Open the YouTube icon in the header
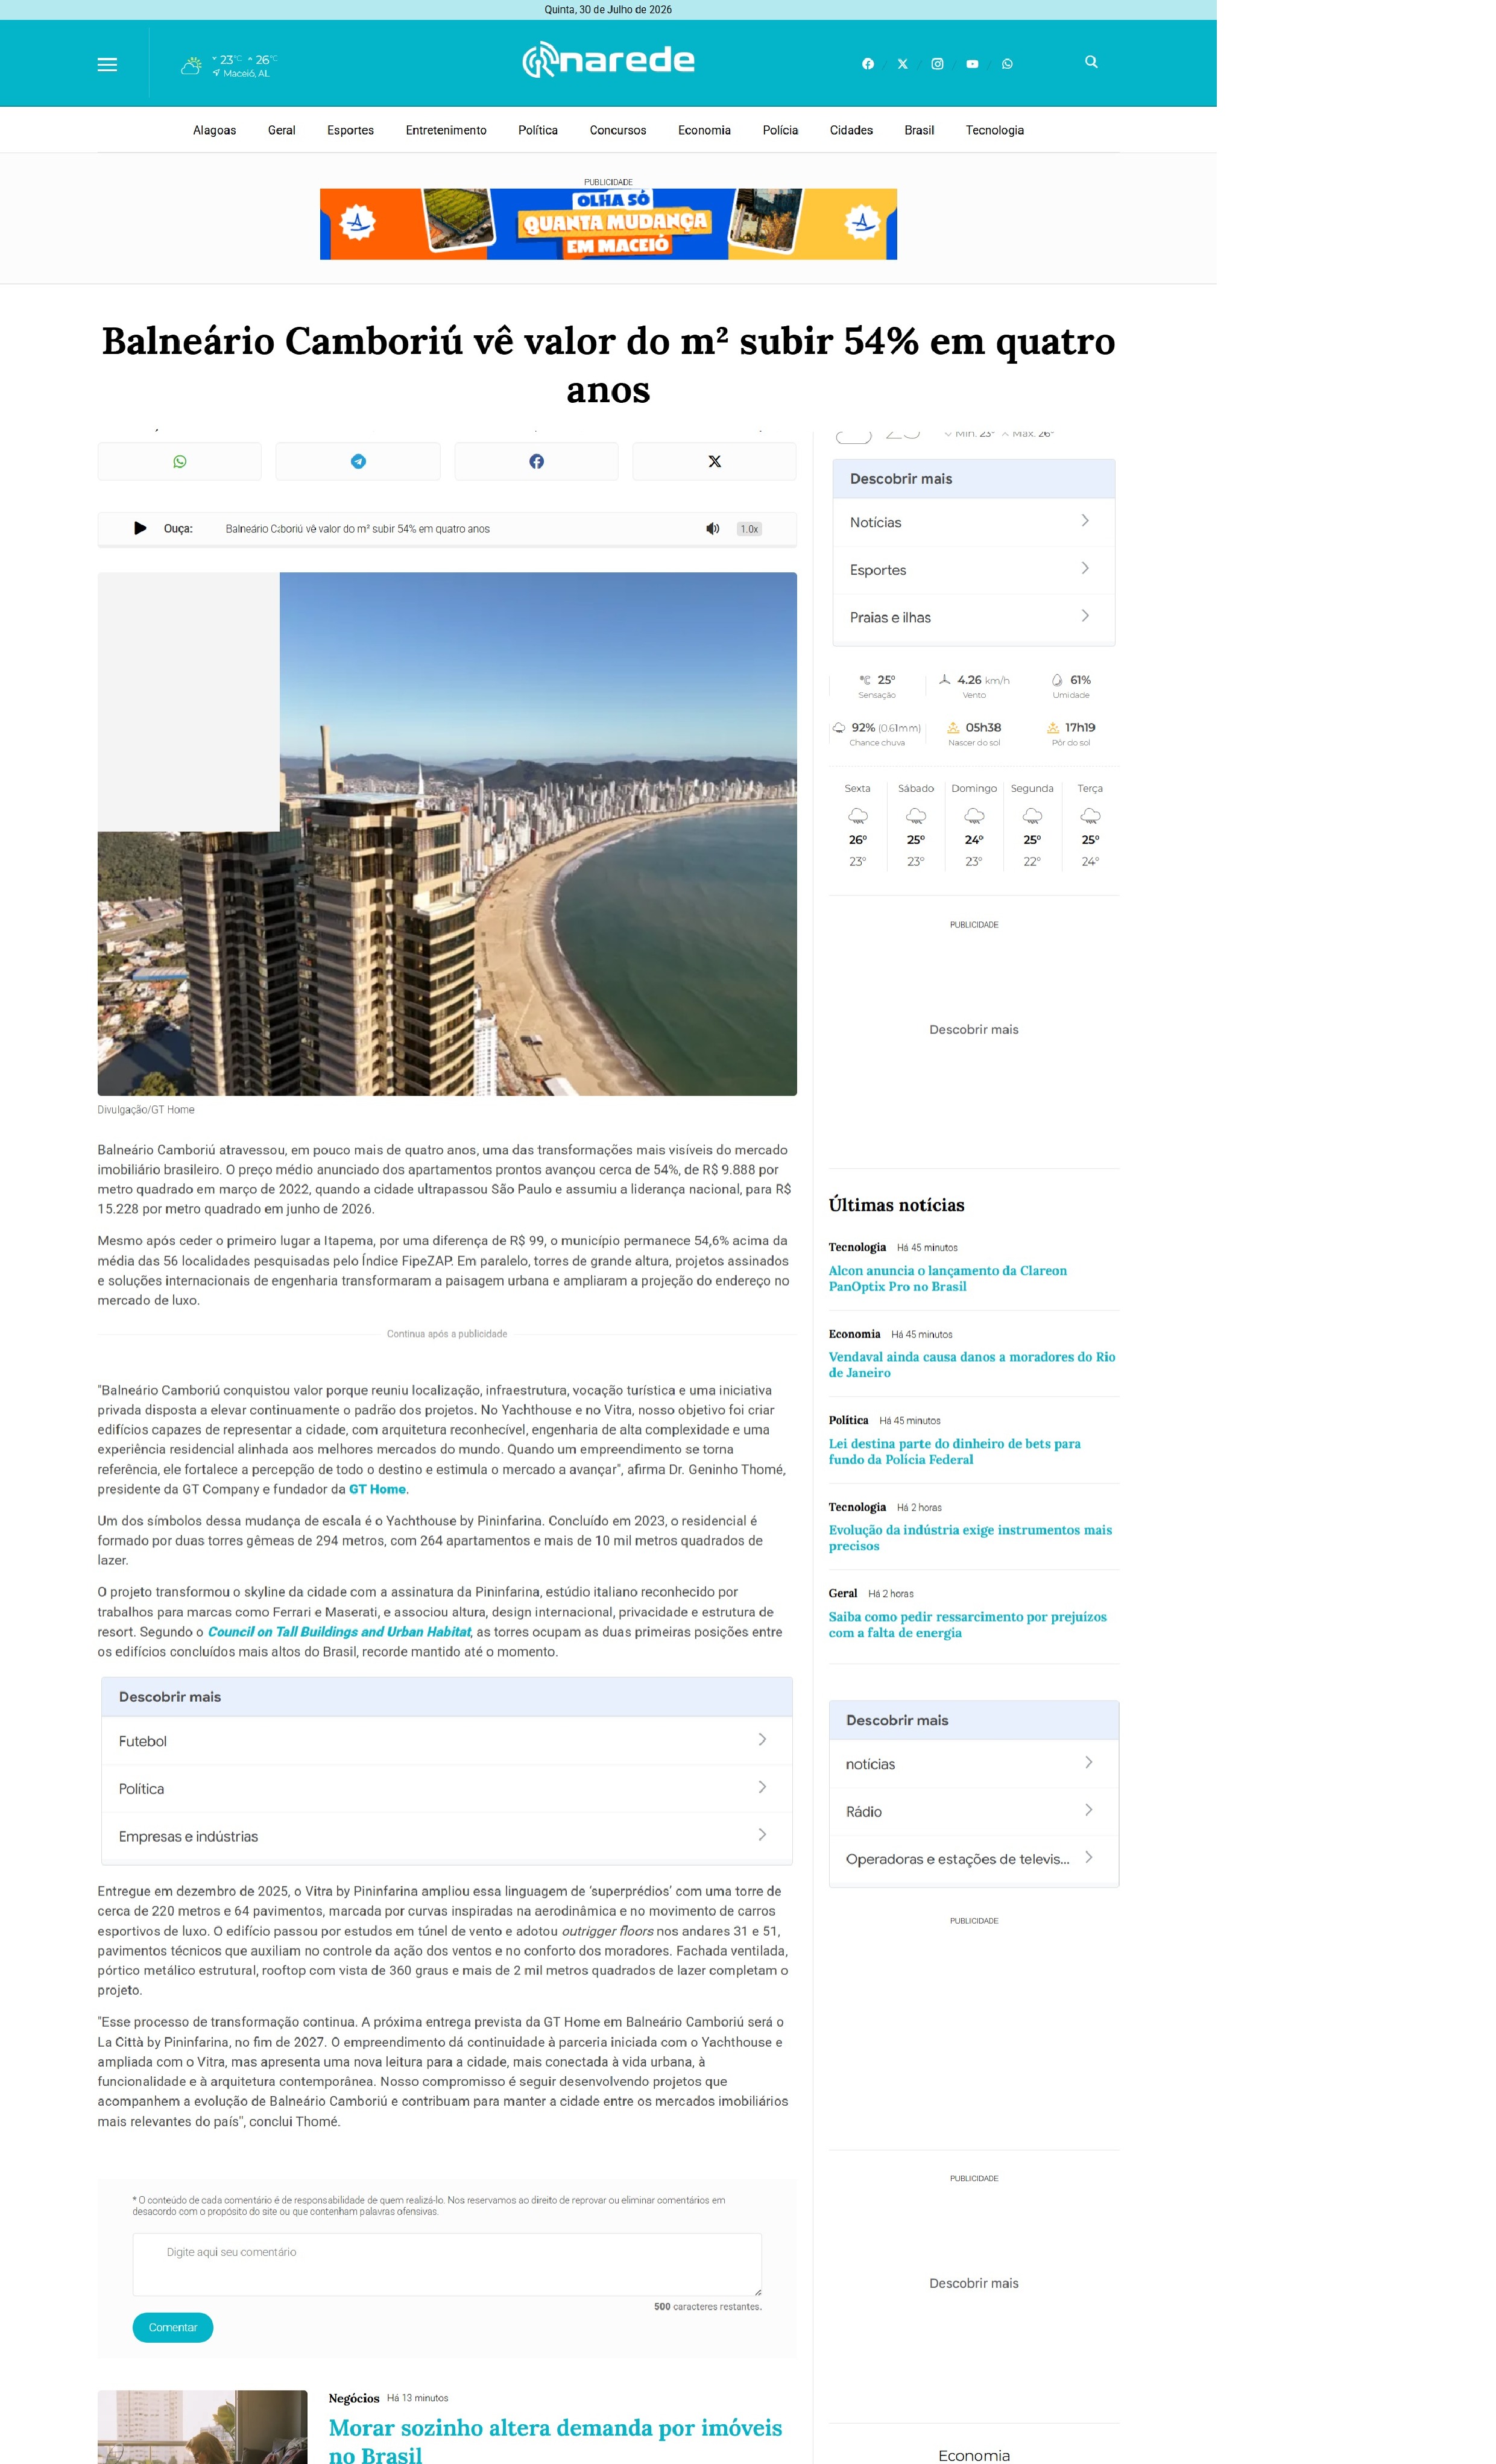 pos(972,64)
